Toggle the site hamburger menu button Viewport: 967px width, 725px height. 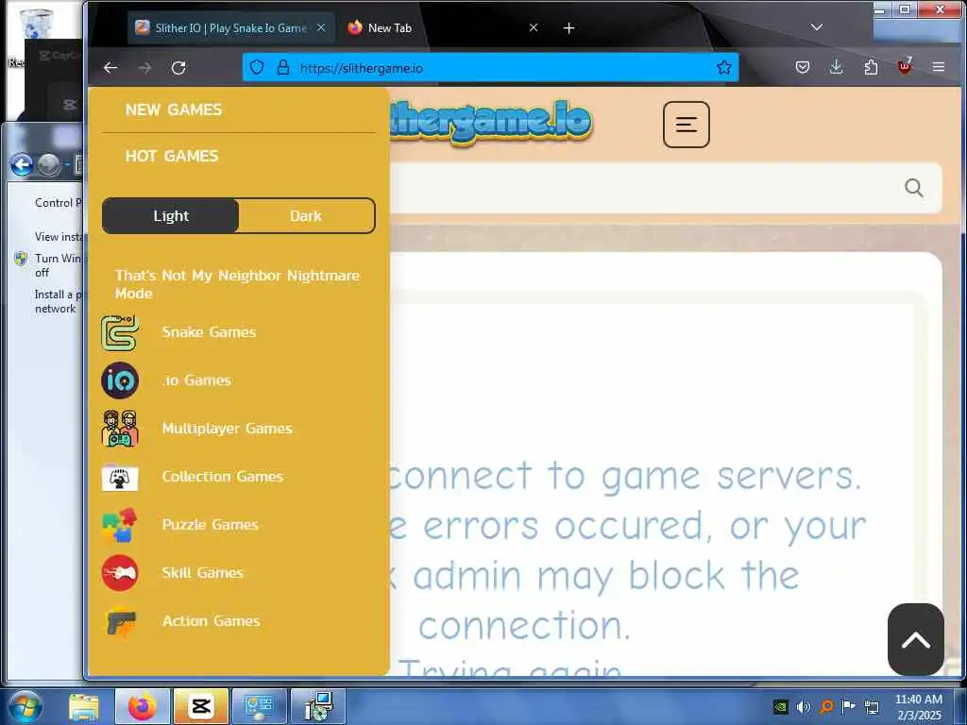[687, 125]
